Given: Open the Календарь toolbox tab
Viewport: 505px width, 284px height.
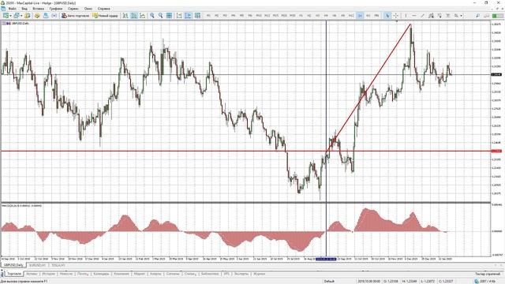Looking at the screenshot, I should tap(101, 274).
